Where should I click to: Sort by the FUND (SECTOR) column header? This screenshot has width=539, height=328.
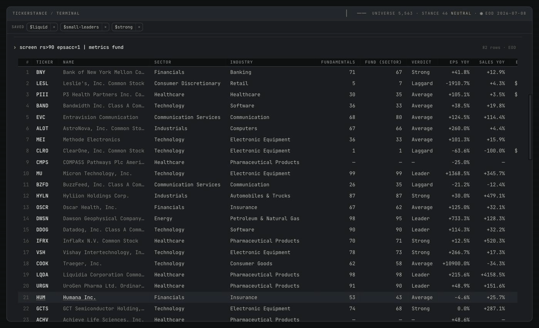click(383, 62)
